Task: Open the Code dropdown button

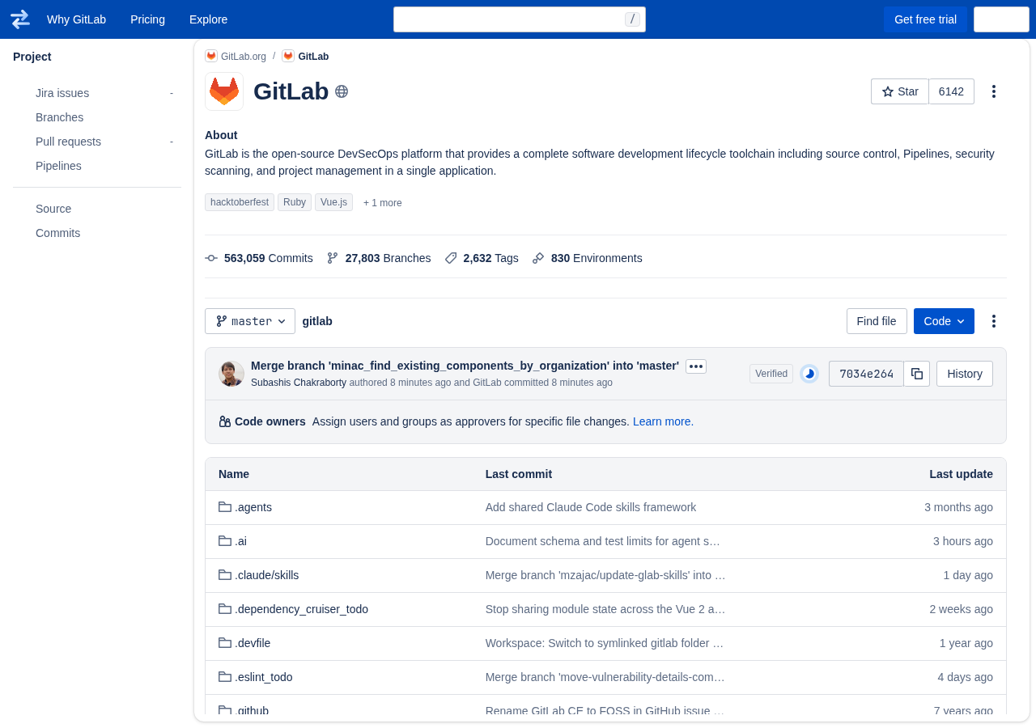Action: click(x=944, y=321)
